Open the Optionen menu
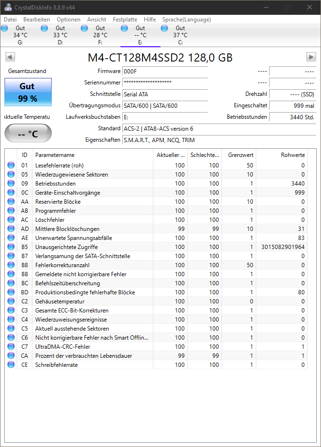This screenshot has width=321, height=447. coord(69,20)
